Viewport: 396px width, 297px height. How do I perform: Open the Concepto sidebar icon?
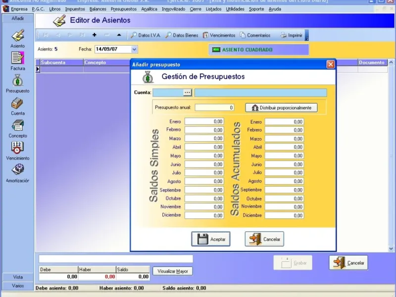(x=18, y=125)
